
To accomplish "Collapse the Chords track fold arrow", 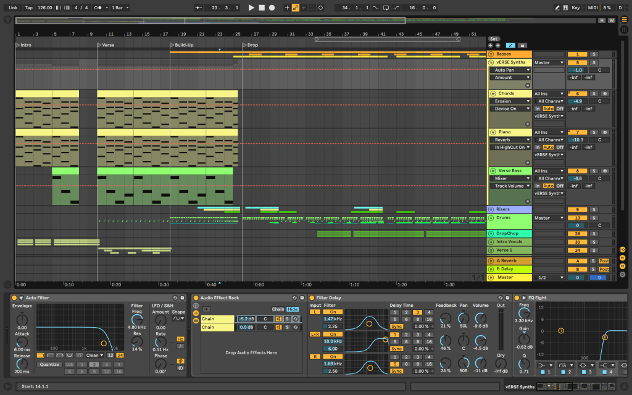I will pyautogui.click(x=493, y=93).
